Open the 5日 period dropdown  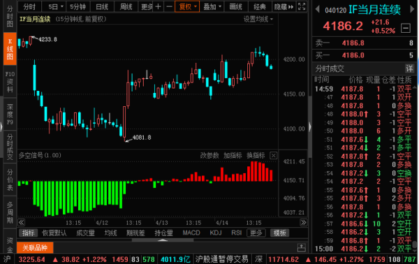(56, 7)
